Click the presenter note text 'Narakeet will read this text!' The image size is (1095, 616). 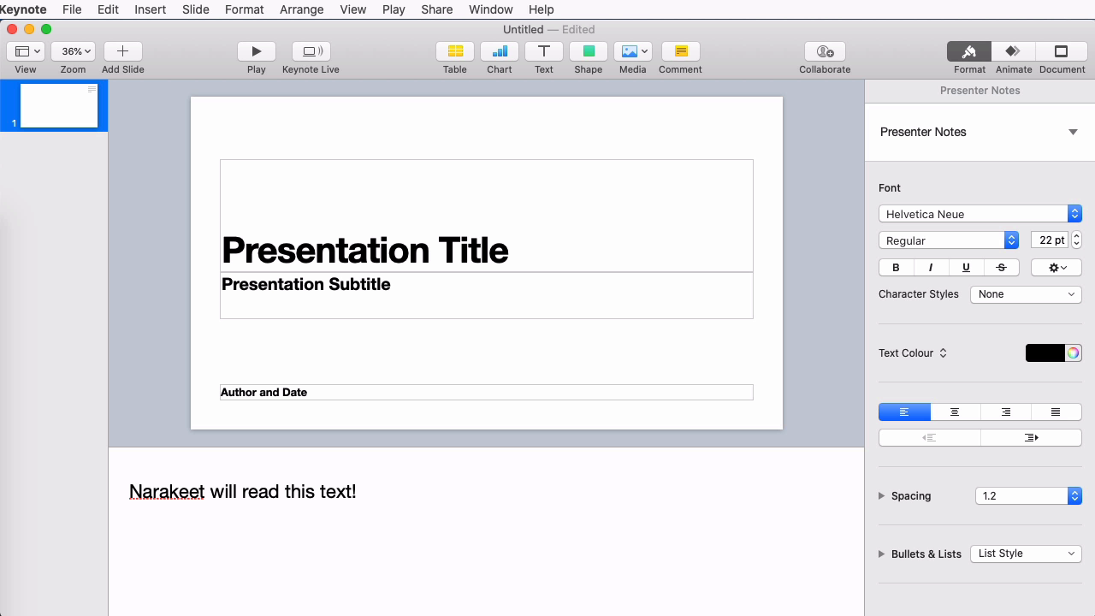click(x=242, y=492)
